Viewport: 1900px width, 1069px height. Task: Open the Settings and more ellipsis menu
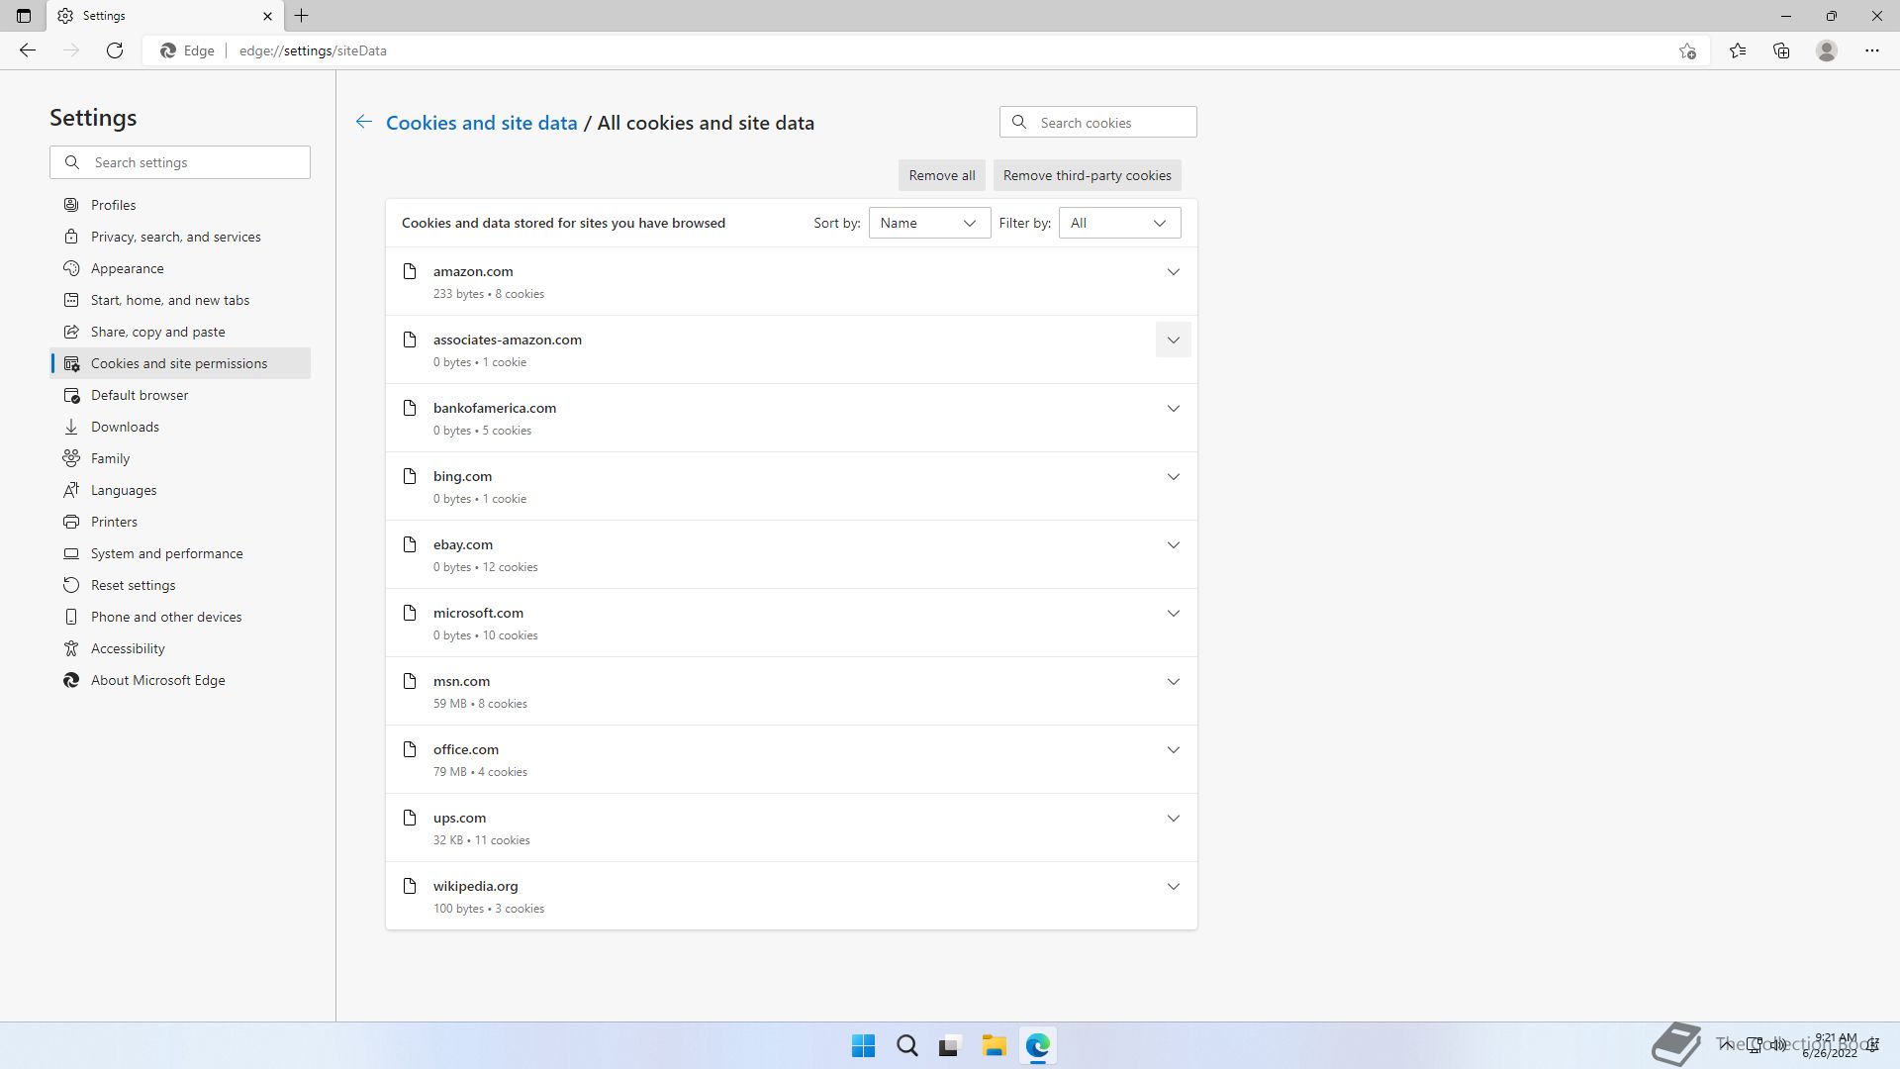pyautogui.click(x=1872, y=50)
